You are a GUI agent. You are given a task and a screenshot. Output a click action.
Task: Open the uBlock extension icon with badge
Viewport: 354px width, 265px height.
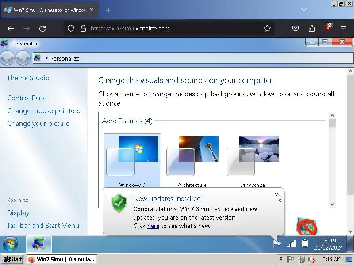(327, 28)
